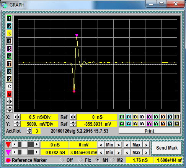Click the horizontal arrows below M button

pos(9,102)
